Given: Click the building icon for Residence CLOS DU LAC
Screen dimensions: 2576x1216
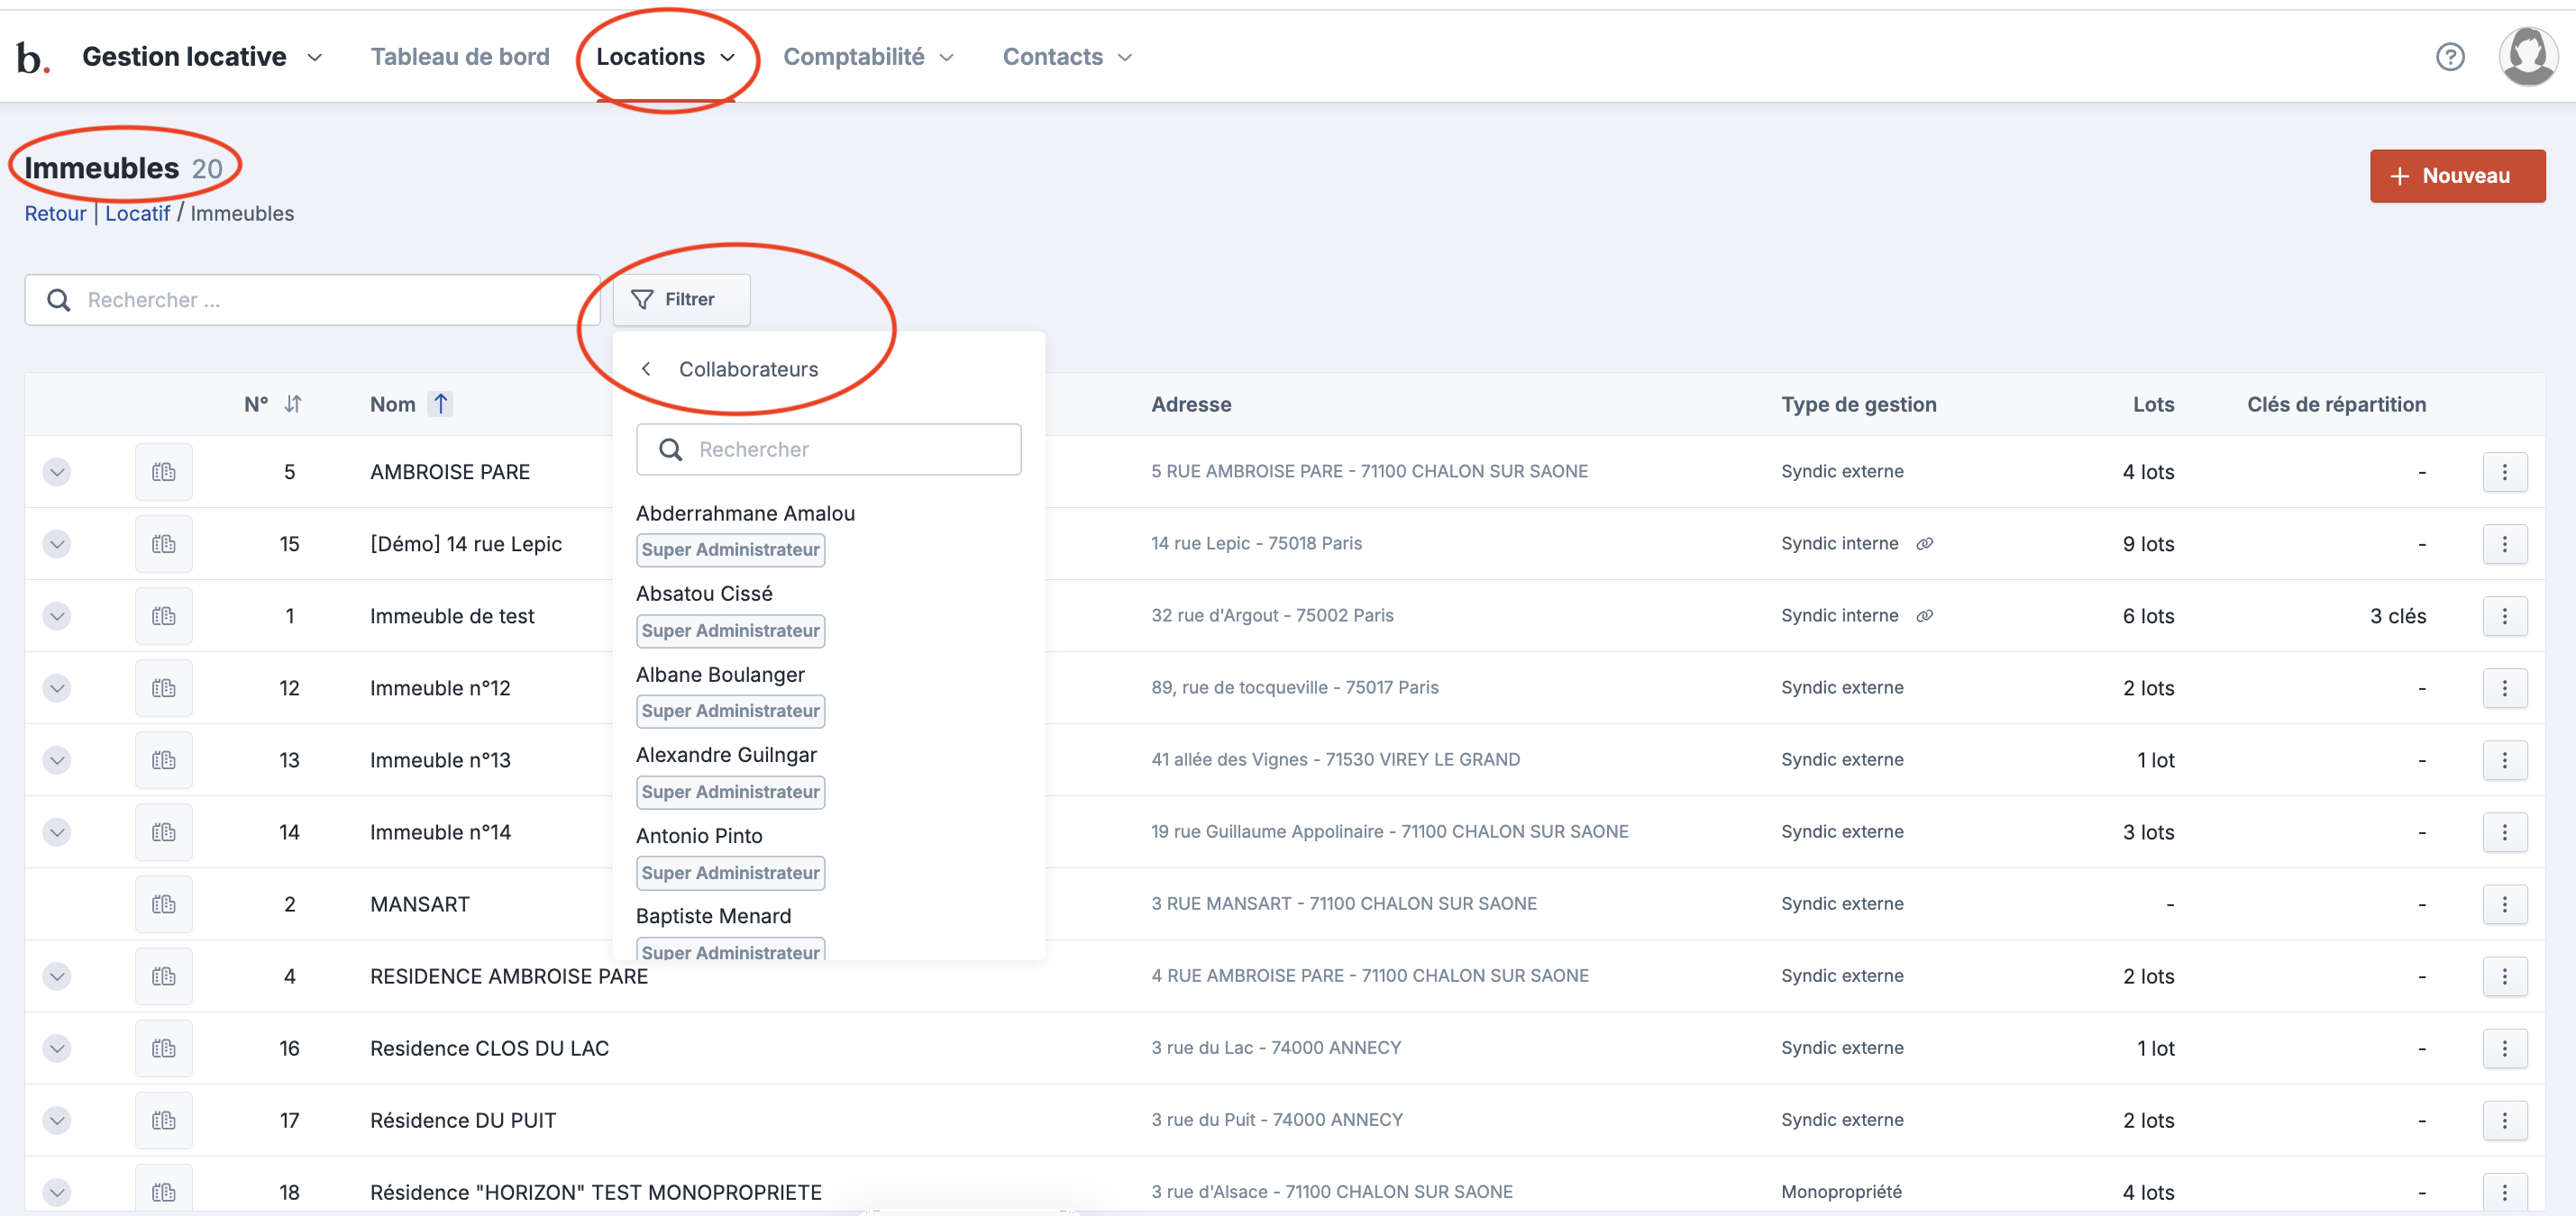Looking at the screenshot, I should tap(164, 1048).
